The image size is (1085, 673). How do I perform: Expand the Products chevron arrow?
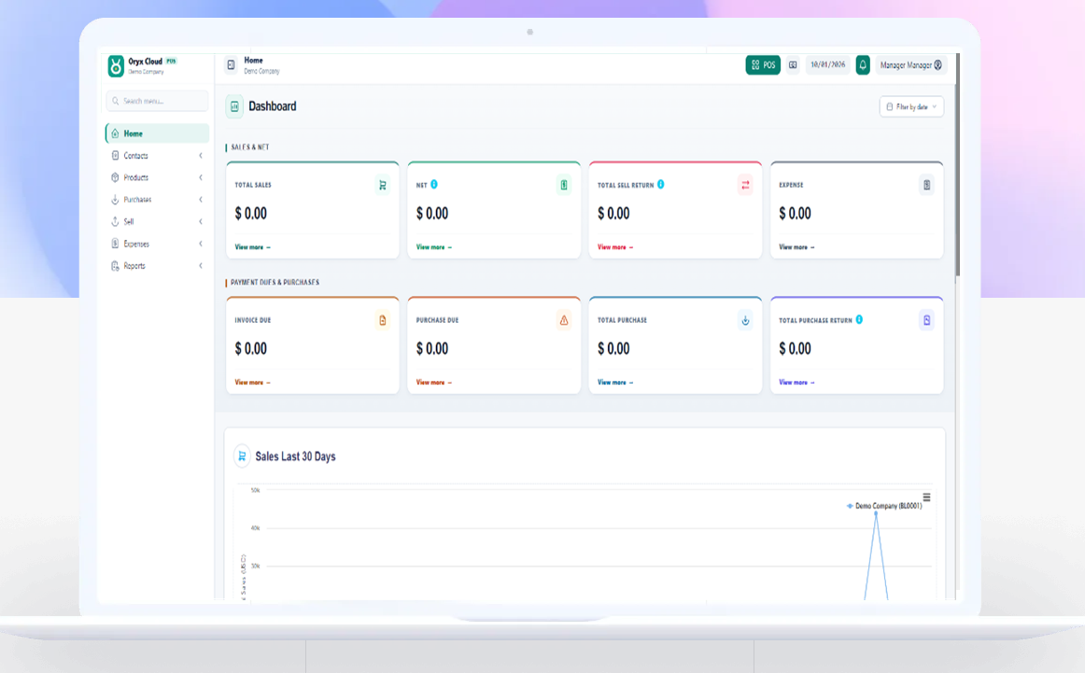coord(201,177)
